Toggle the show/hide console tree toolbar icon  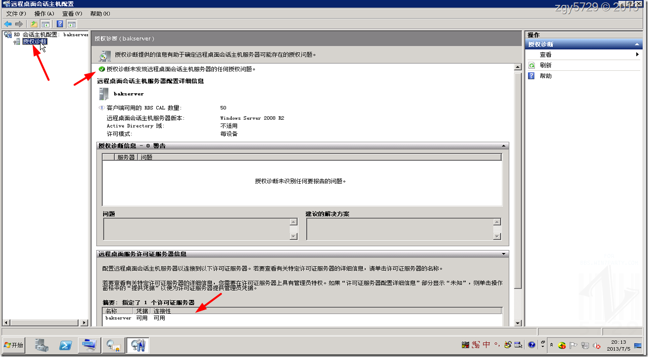click(x=45, y=24)
